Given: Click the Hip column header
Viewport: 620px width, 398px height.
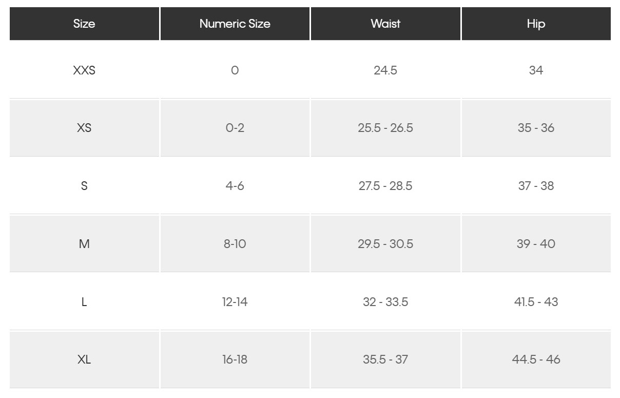Looking at the screenshot, I should coord(536,24).
